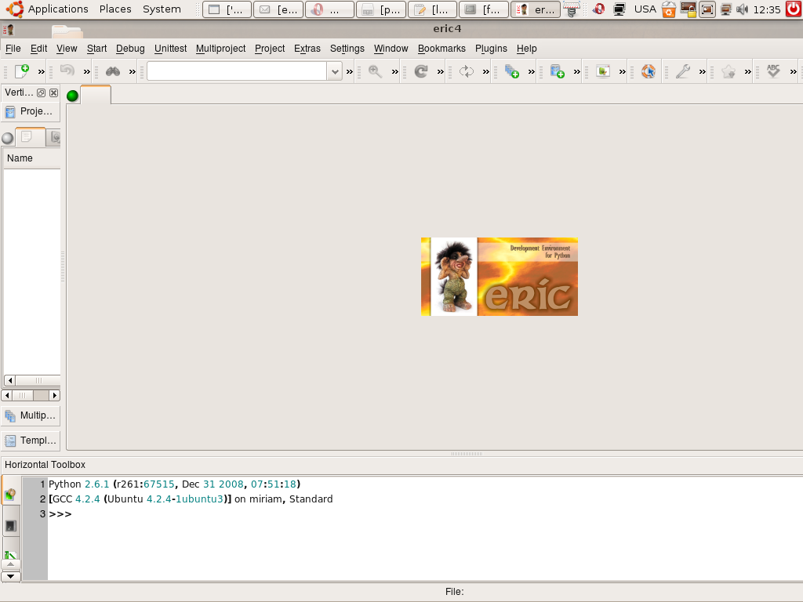The height and width of the screenshot is (602, 803).
Task: Click the green LED indicator beside editor tab
Action: point(73,96)
